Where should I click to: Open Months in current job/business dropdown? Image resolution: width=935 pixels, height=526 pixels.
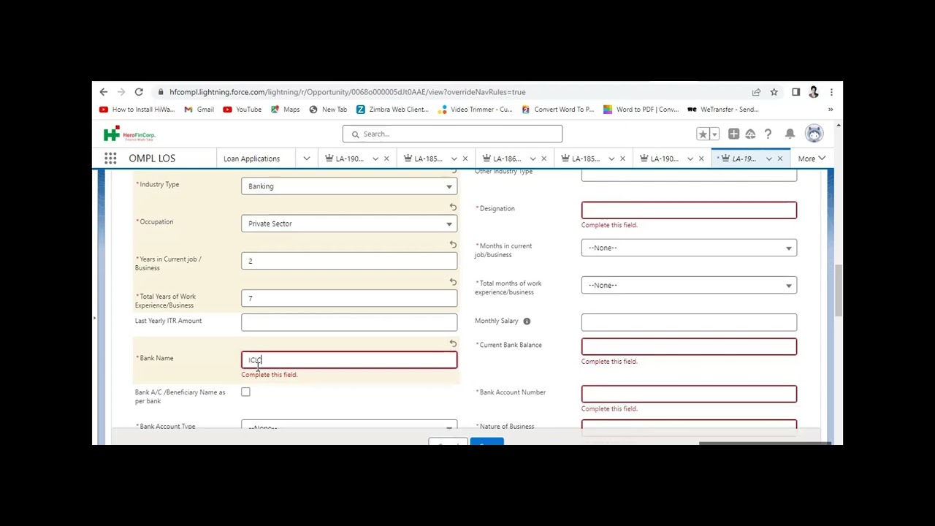pyautogui.click(x=689, y=248)
